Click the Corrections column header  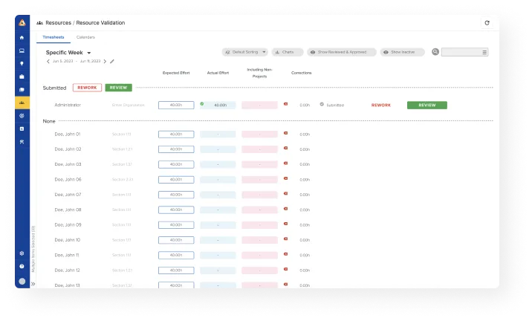301,73
